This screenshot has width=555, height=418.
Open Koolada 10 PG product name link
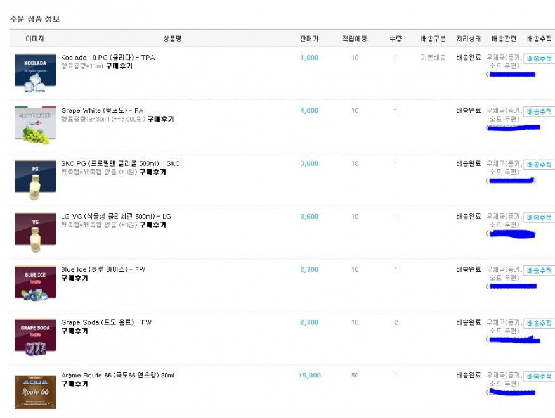107,58
